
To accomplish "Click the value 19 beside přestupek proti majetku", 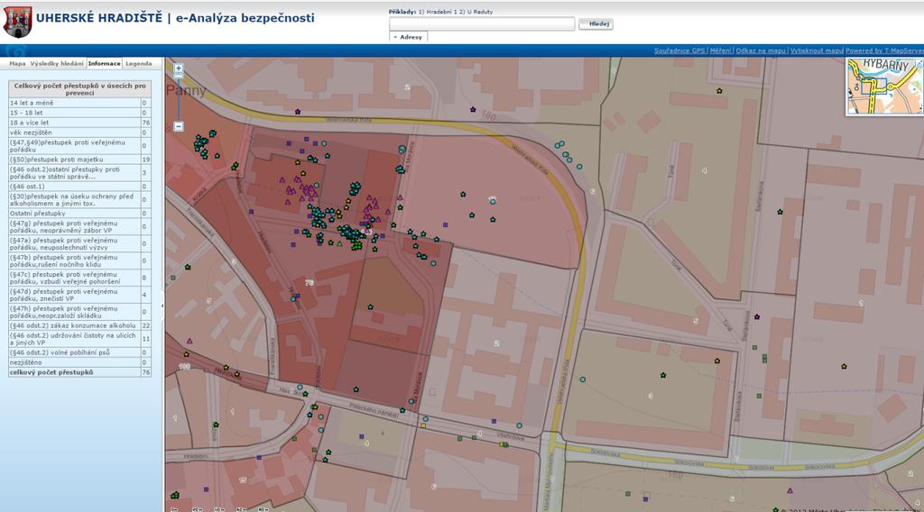I will [146, 160].
